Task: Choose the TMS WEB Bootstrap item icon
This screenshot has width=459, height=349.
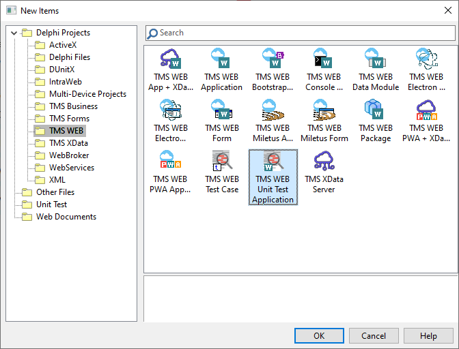Action: (273, 58)
